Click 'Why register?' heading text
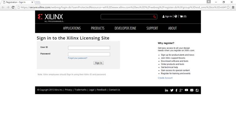The image size is (236, 124). click(x=166, y=43)
